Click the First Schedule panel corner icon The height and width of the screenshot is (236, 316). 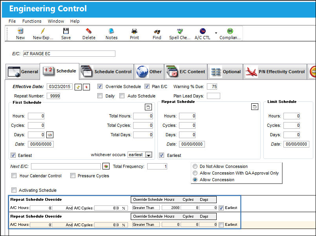coord(148,107)
